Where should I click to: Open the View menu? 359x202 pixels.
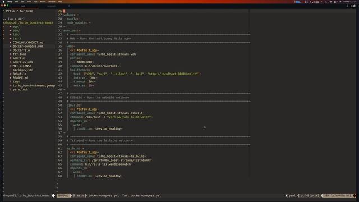tap(29, 1)
